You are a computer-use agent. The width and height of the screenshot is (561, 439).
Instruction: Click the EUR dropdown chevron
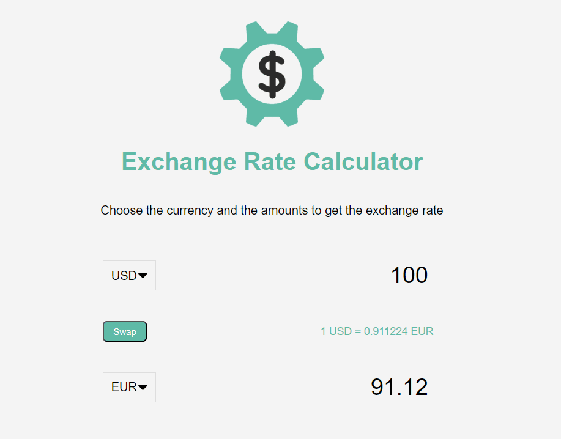click(x=144, y=386)
